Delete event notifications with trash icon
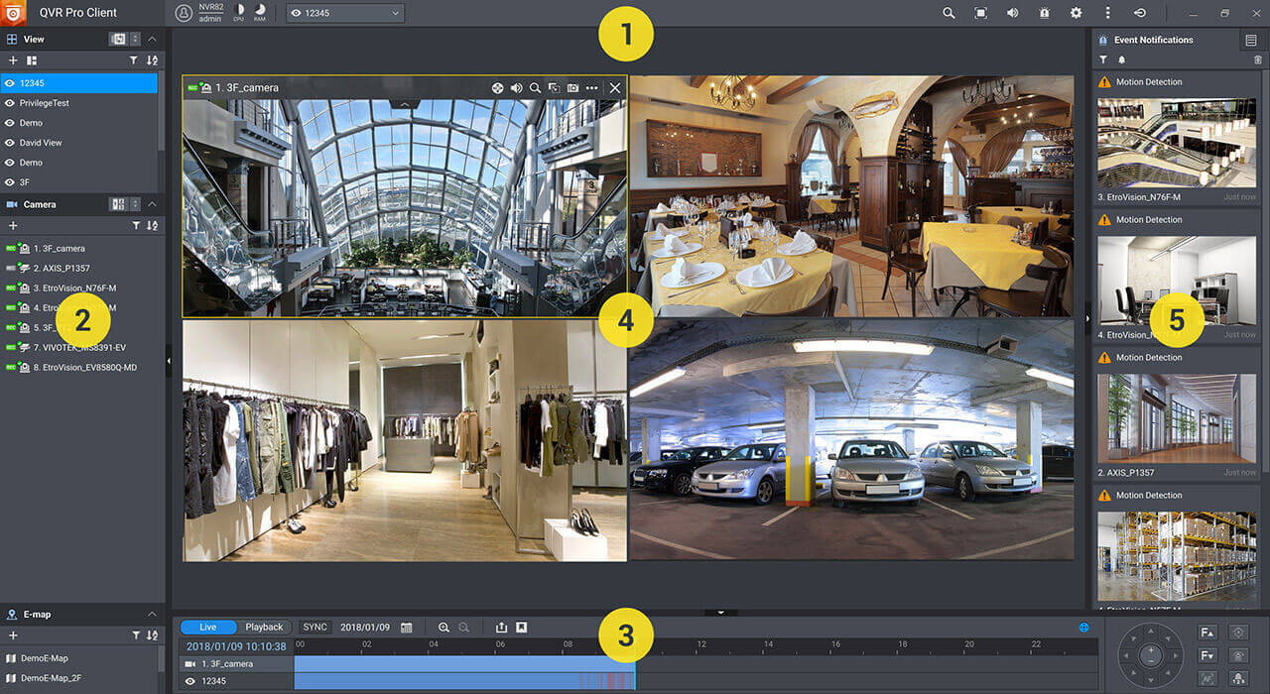Viewport: 1270px width, 694px height. tap(1258, 60)
